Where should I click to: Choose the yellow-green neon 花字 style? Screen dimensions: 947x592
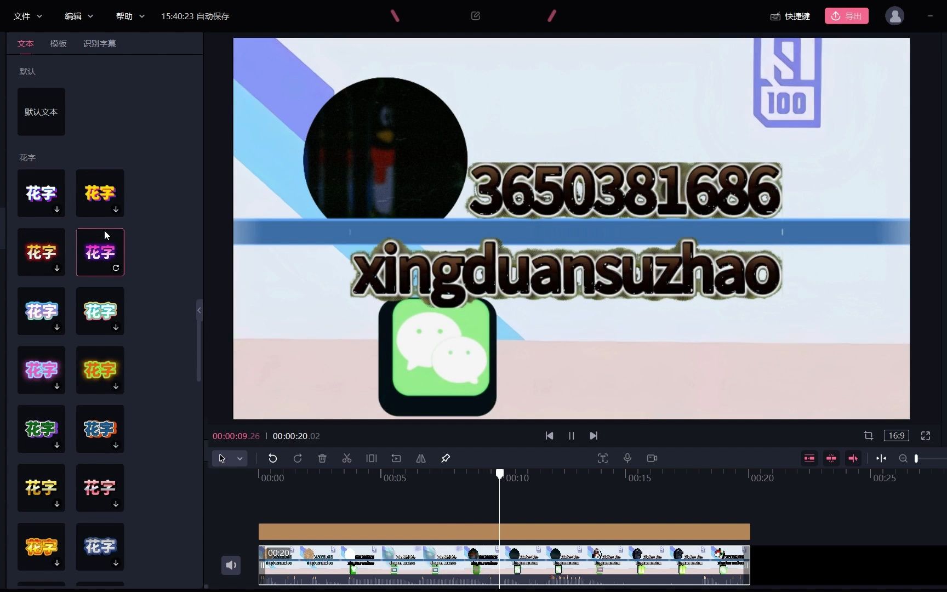click(100, 370)
